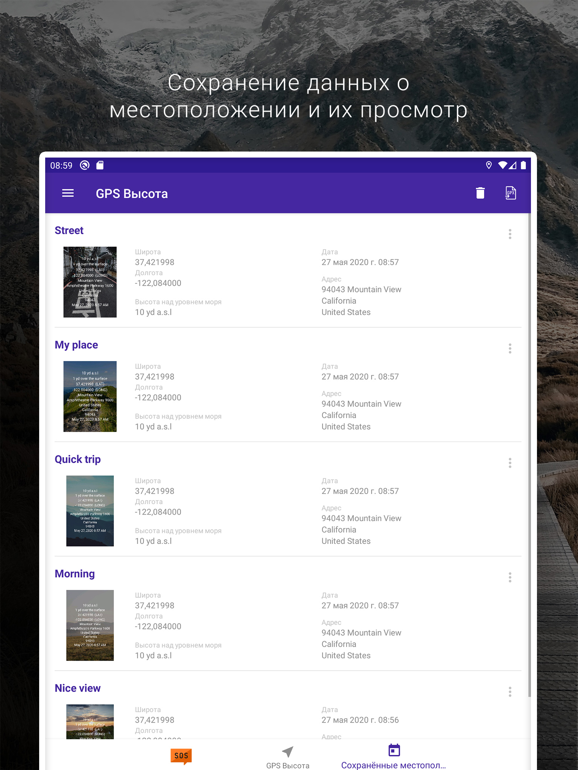Click the GPS Высота app title

tap(132, 194)
